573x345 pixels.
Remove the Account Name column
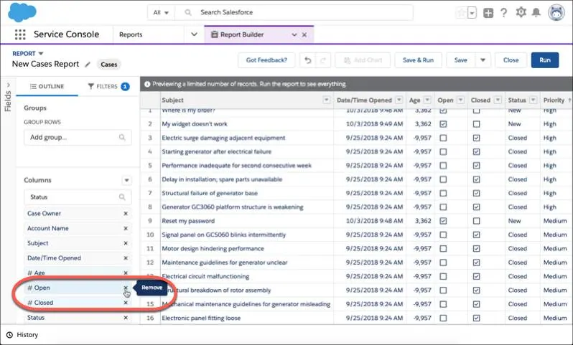126,229
